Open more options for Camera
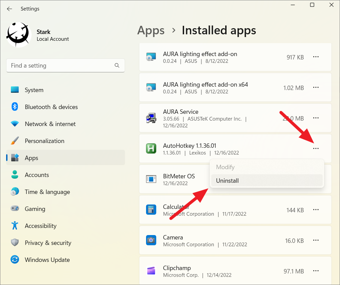Image resolution: width=340 pixels, height=285 pixels. 316,240
